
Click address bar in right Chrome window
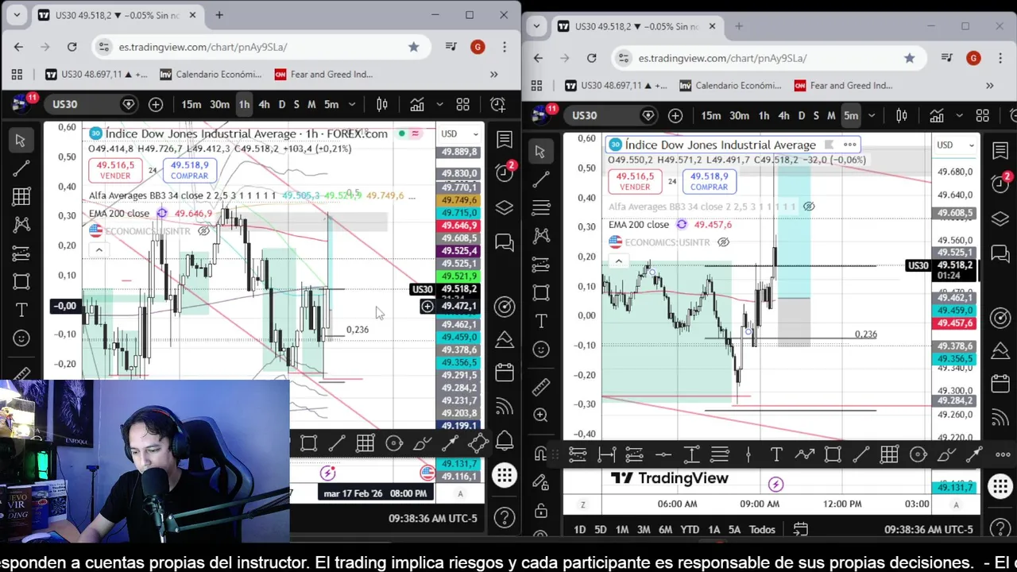coord(771,58)
